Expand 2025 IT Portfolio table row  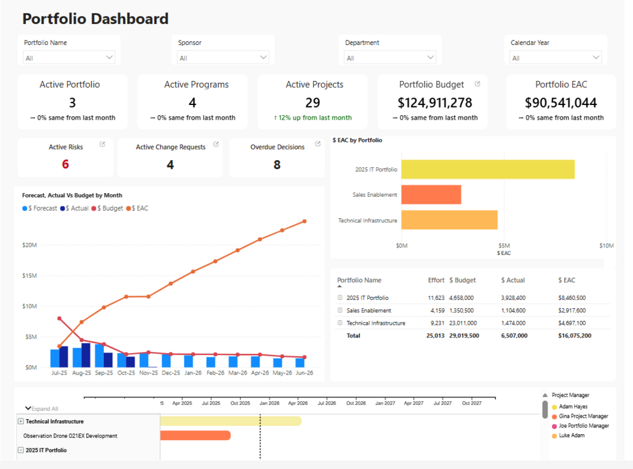coord(340,297)
